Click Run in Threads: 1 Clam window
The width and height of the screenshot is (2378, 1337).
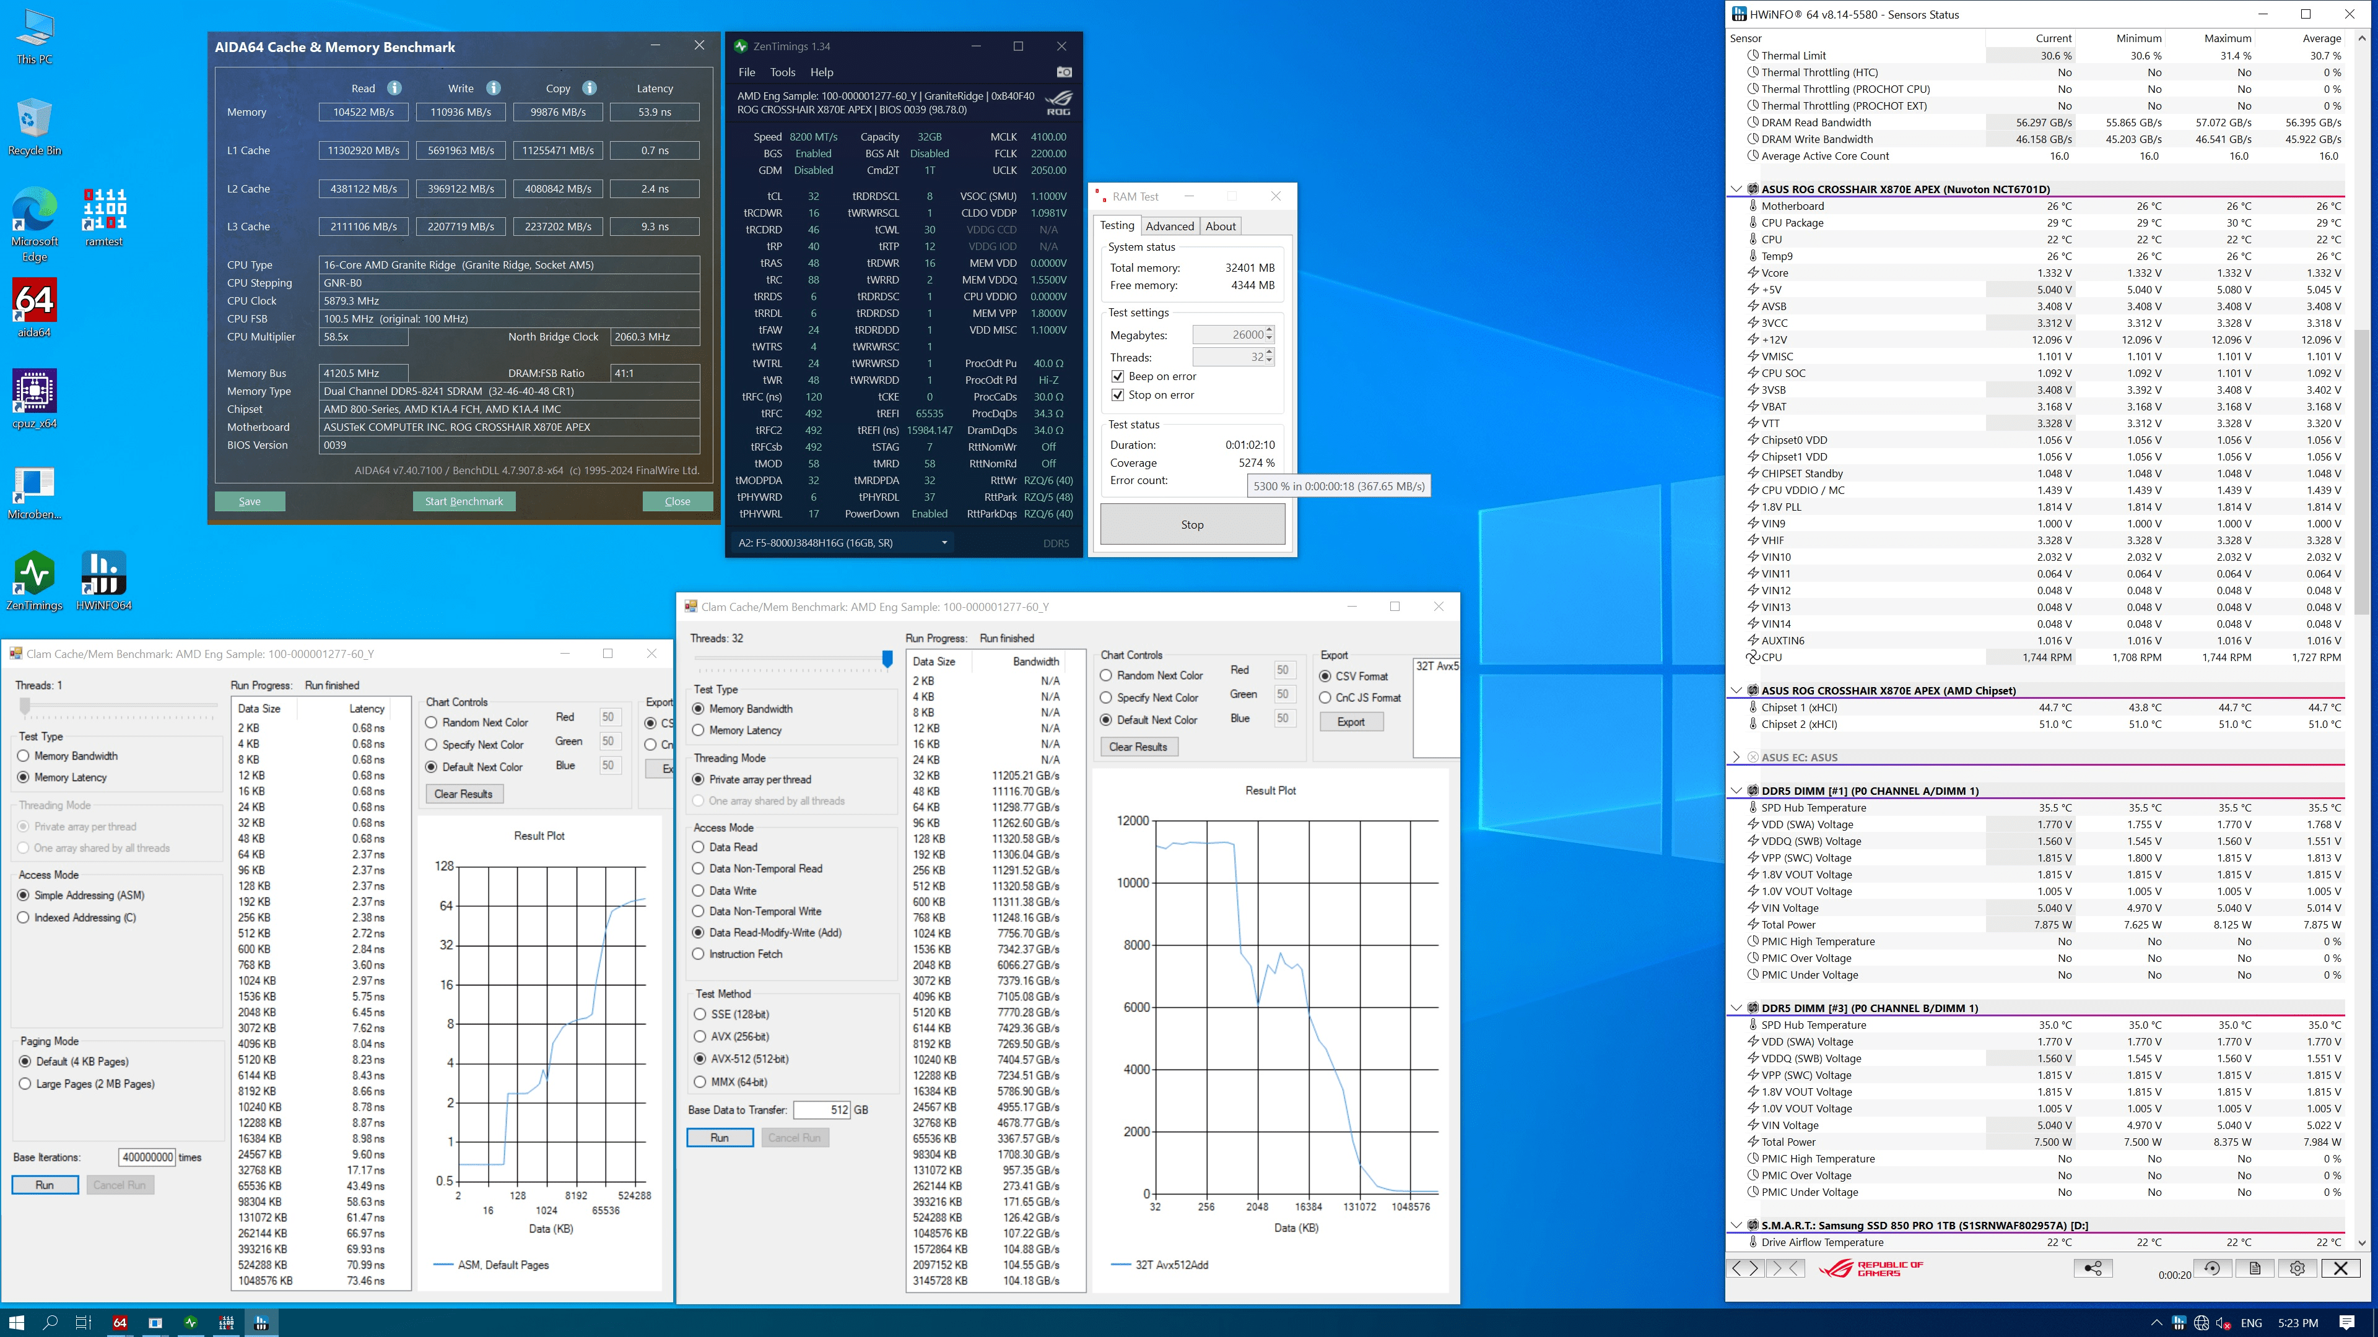45,1185
